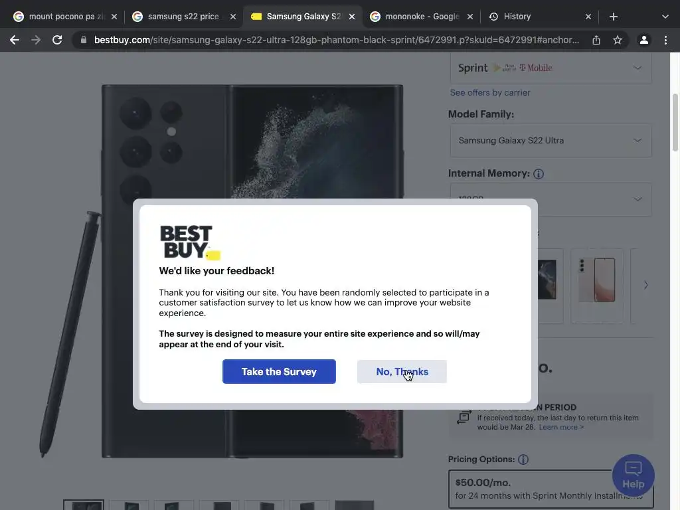Reload the Best Buy page
The image size is (680, 510).
tap(57, 40)
